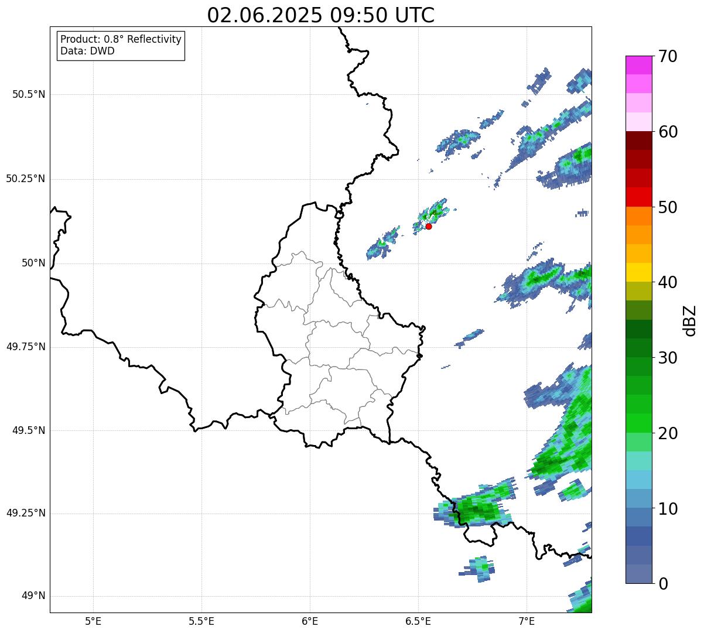Image resolution: width=704 pixels, height=633 pixels.
Task: Pick the dark maroon swatch just below 60
Action: (x=638, y=141)
